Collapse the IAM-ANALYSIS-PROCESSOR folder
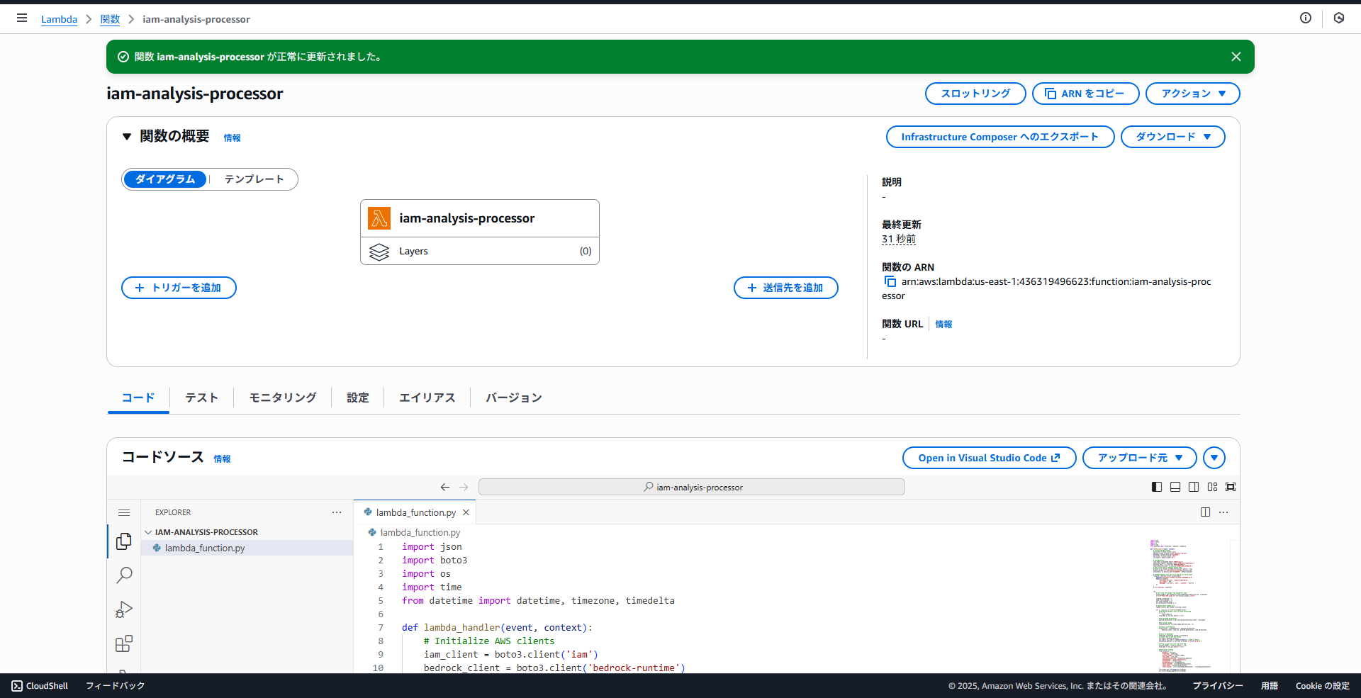This screenshot has width=1361, height=698. tap(148, 531)
